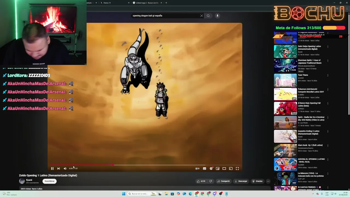Open Pokemon Ash/Satoshi Campeón Mundial video

pyautogui.click(x=285, y=94)
